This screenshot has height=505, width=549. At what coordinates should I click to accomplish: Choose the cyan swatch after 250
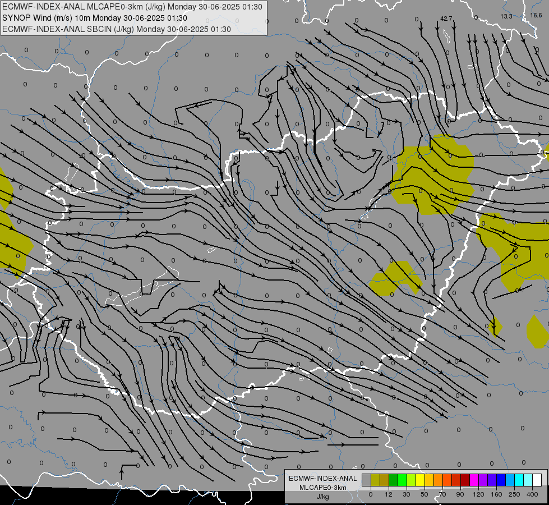click(x=519, y=480)
